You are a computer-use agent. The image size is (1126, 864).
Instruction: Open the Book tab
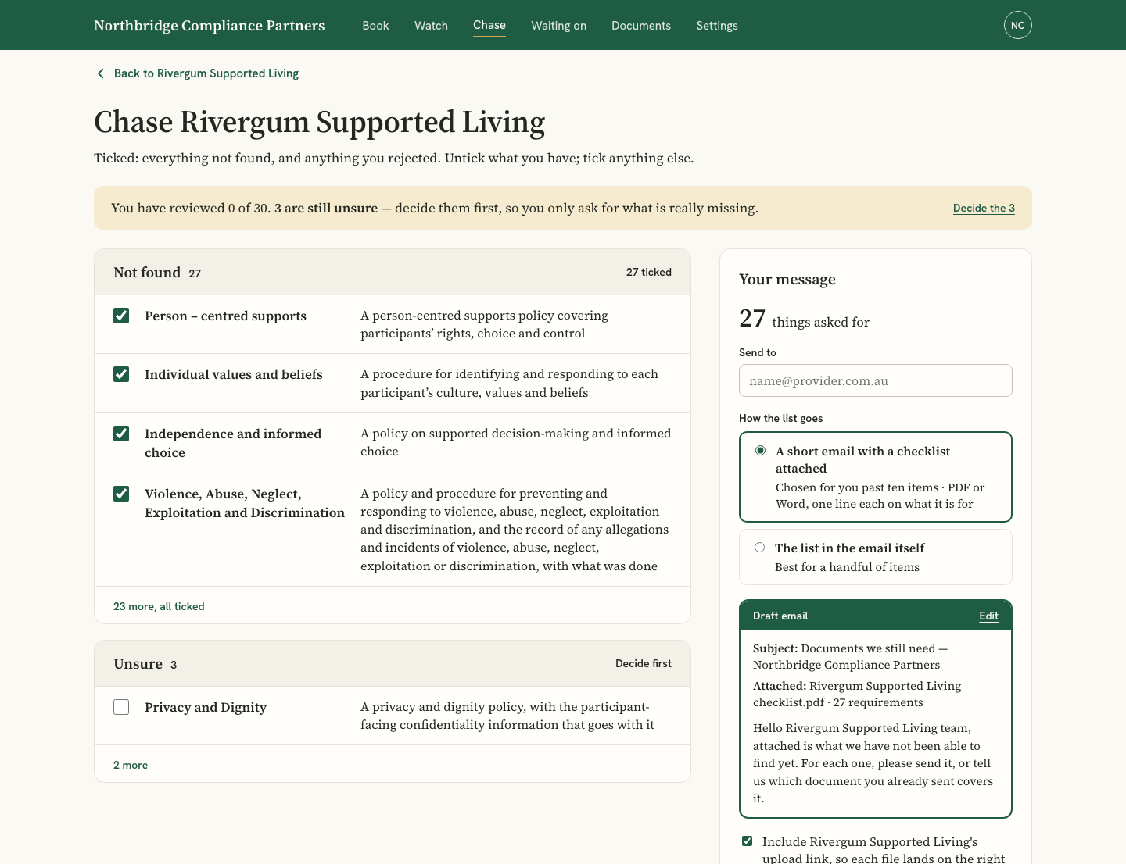pos(375,26)
